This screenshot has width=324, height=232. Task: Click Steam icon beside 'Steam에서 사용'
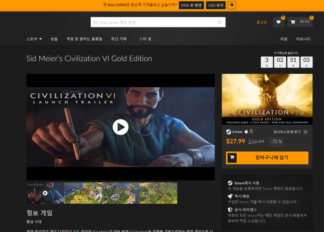click(x=230, y=183)
